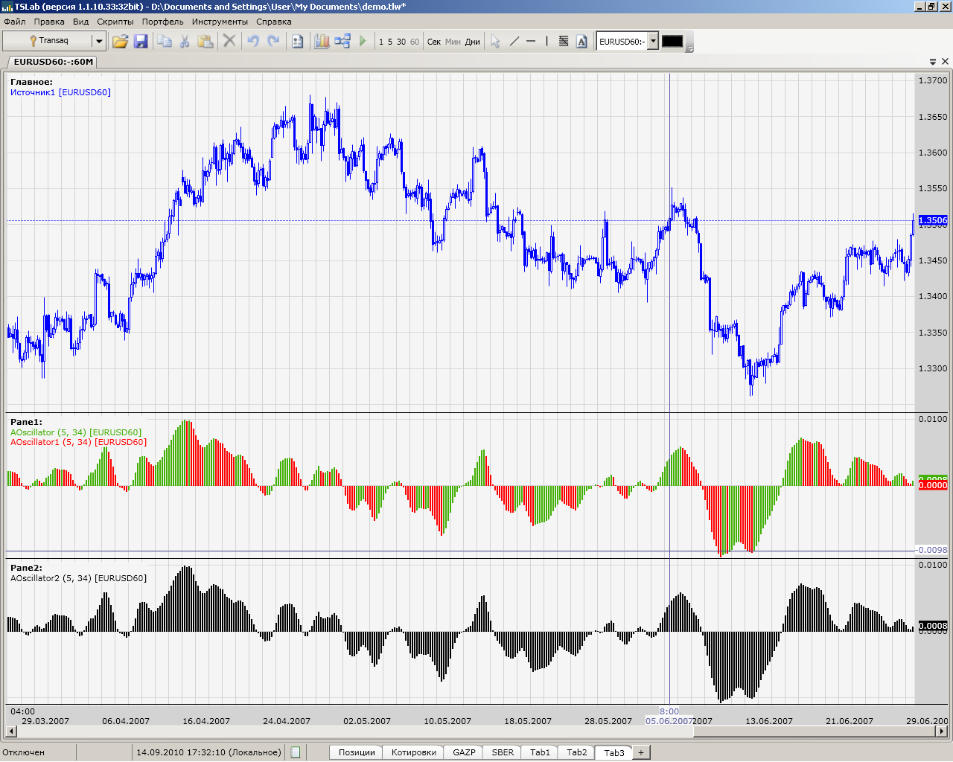Open the bar chart icon in toolbar
The width and height of the screenshot is (953, 762).
tap(322, 42)
